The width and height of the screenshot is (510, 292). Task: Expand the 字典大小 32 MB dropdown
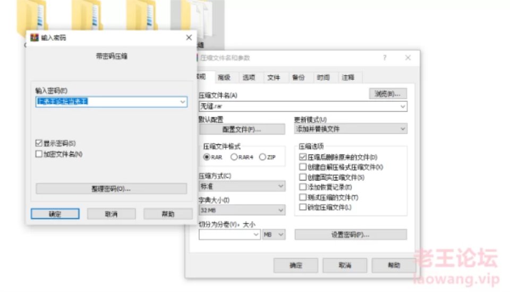(242, 210)
